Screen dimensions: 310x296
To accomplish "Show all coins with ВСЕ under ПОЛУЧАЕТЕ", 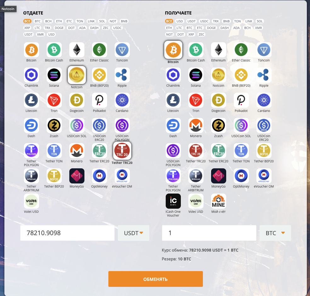I will point(169,21).
